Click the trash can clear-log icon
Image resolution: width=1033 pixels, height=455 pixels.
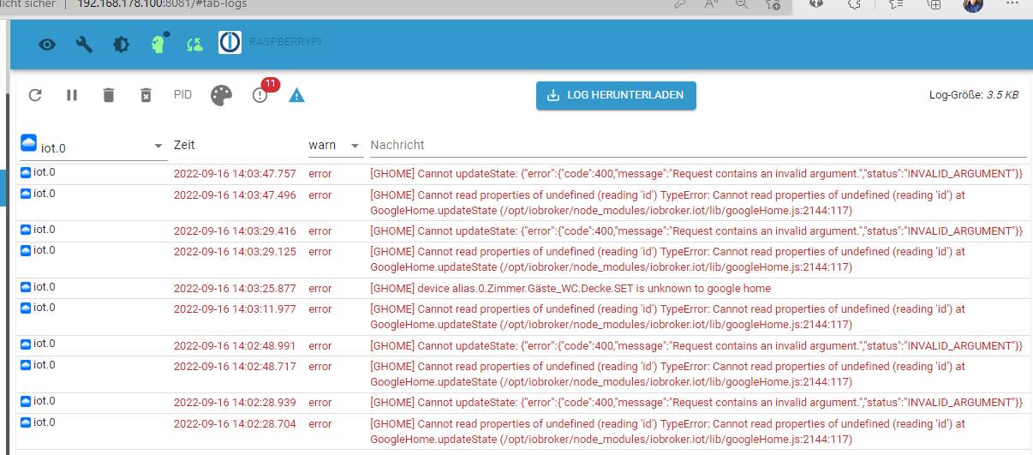109,95
